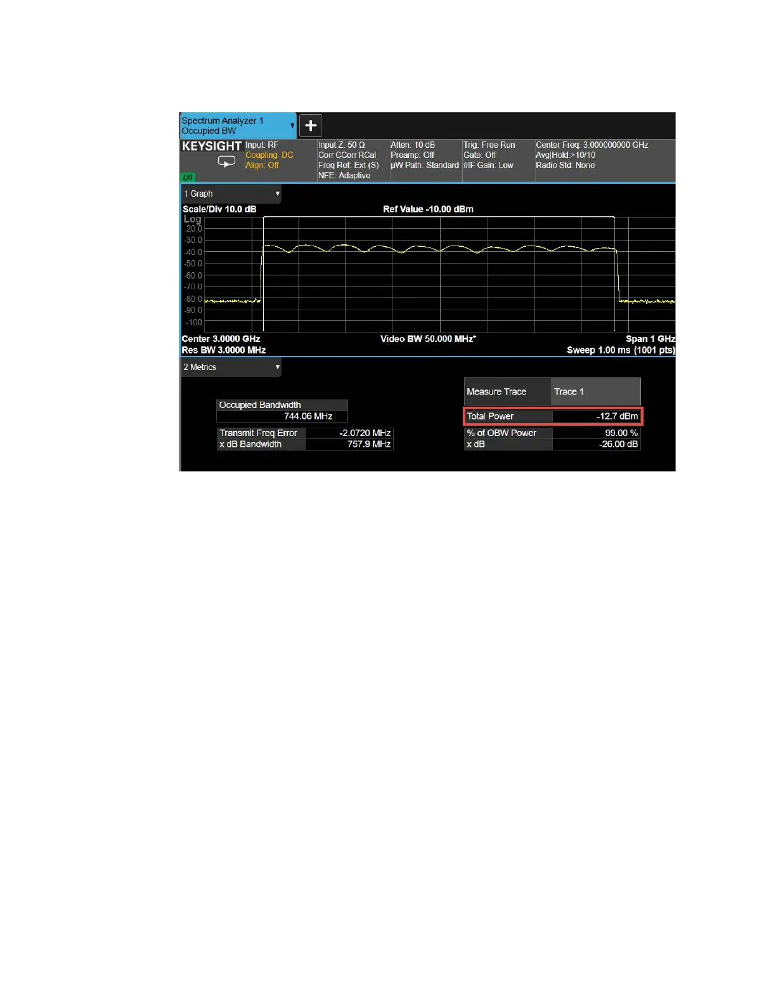Click the Preamp: Off setting
The image size is (776, 1005).
(x=413, y=155)
